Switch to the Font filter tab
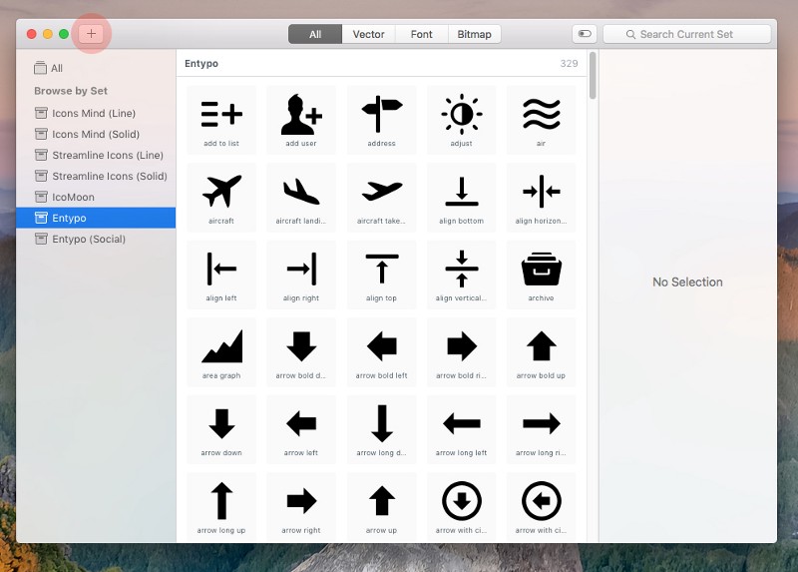Screen dimensions: 798x572 tap(421, 34)
